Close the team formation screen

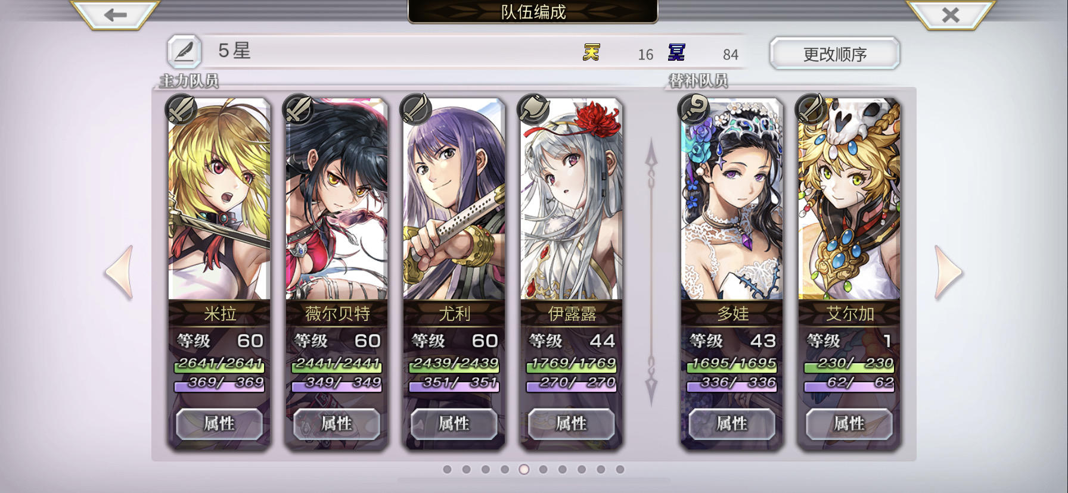tap(951, 15)
